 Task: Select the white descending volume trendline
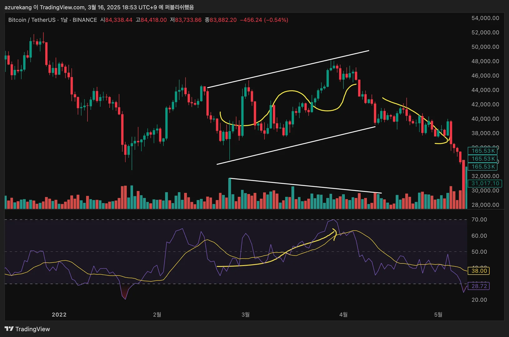[x=305, y=186]
